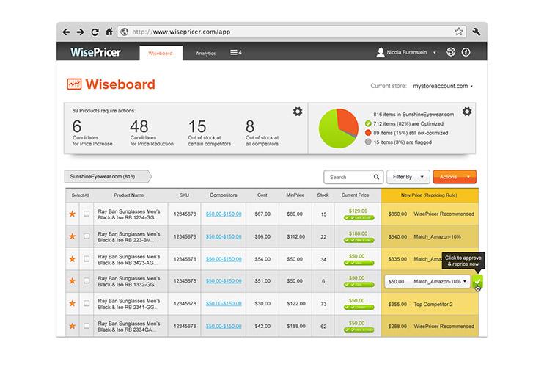Click SunshineEyewear.com (816) breadcrumb

[108, 176]
